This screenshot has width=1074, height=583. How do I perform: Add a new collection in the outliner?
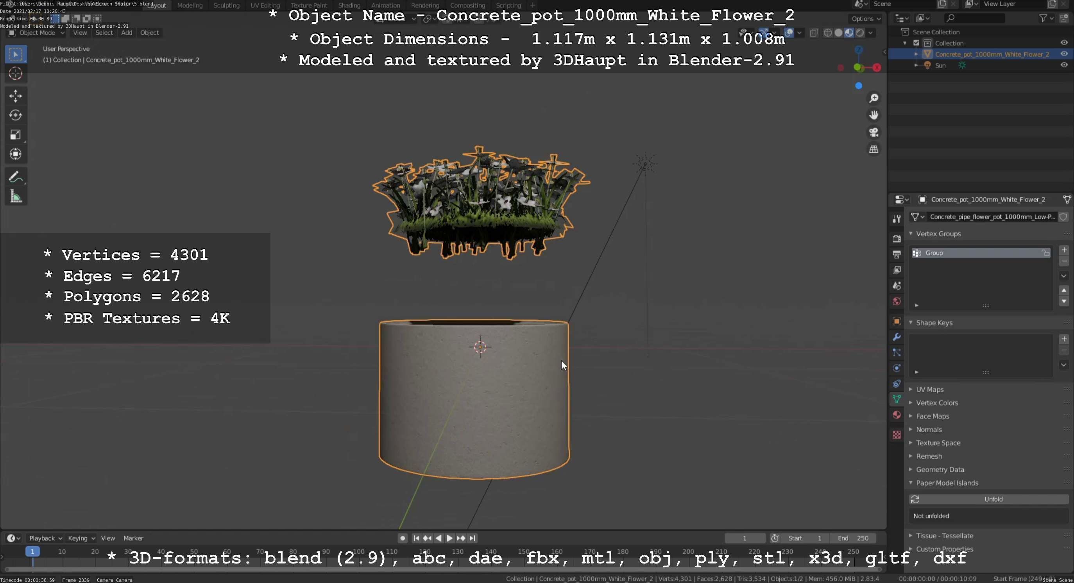tap(1064, 18)
